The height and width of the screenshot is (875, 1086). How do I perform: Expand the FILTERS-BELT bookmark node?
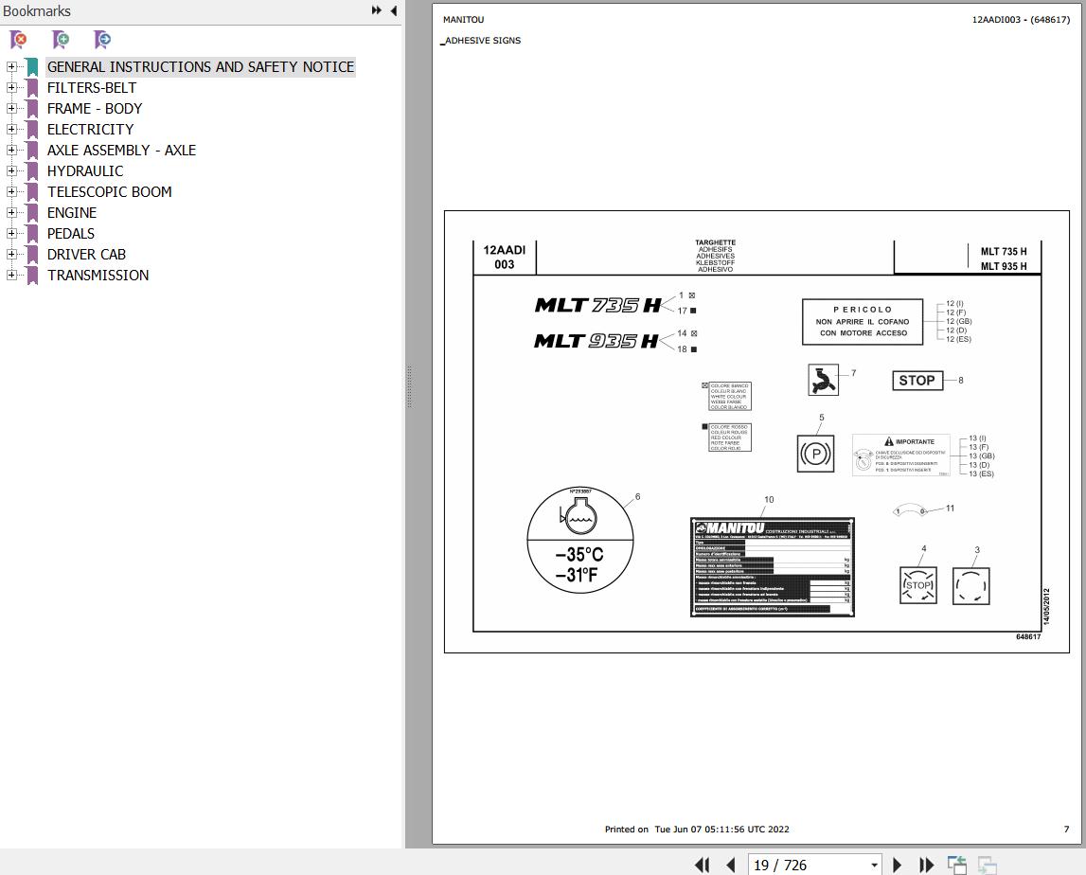click(x=11, y=87)
